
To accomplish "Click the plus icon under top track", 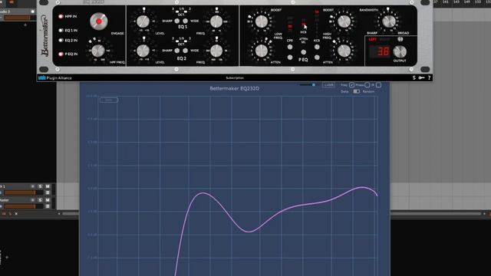I will coord(25,25).
